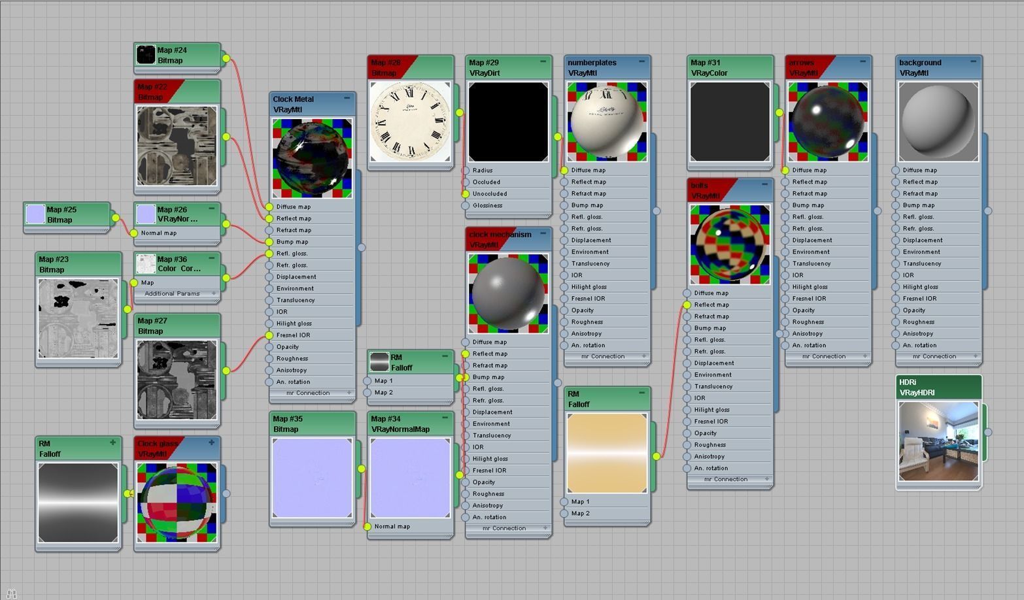Select the Map #22 Bitmap title bar
The height and width of the screenshot is (600, 1024).
pos(177,92)
